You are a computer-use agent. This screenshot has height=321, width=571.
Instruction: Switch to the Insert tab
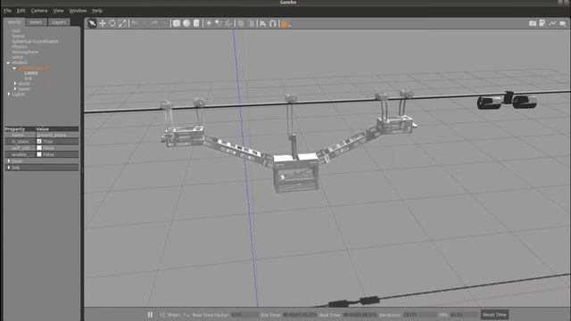pos(36,22)
